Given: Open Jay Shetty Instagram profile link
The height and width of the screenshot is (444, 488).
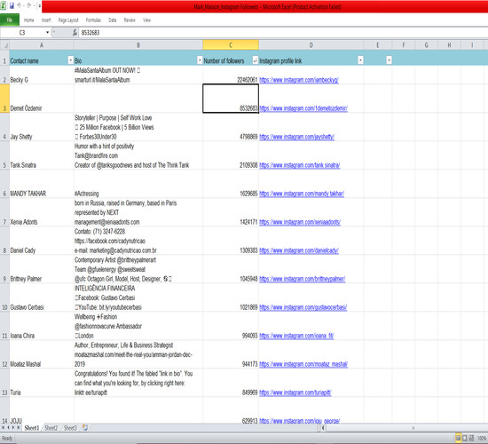Looking at the screenshot, I should pos(296,137).
